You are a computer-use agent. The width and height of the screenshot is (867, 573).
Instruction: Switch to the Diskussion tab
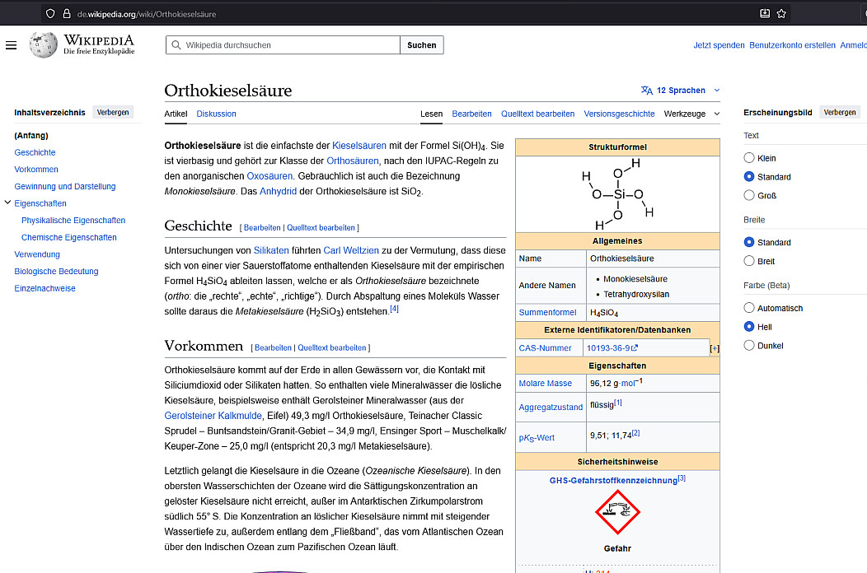click(x=216, y=114)
